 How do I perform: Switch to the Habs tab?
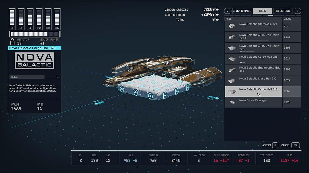click(x=262, y=11)
